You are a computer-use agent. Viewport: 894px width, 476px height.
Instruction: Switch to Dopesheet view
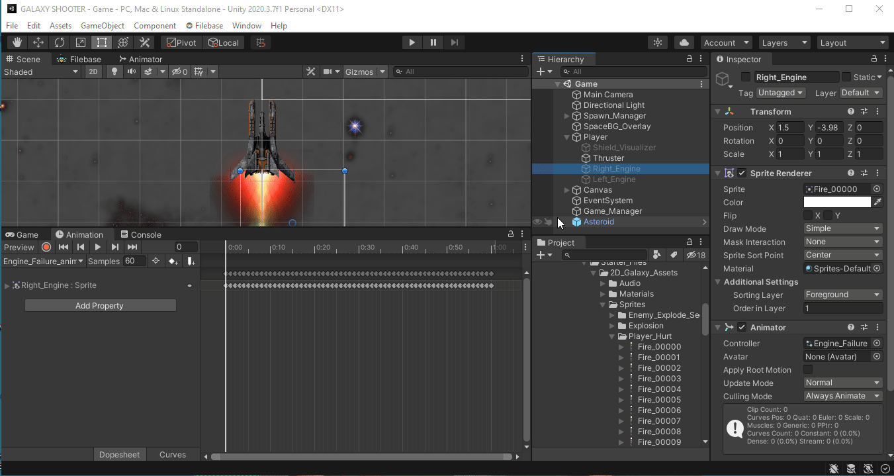click(120, 455)
